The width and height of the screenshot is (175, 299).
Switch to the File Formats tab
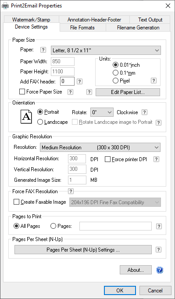(x=82, y=28)
